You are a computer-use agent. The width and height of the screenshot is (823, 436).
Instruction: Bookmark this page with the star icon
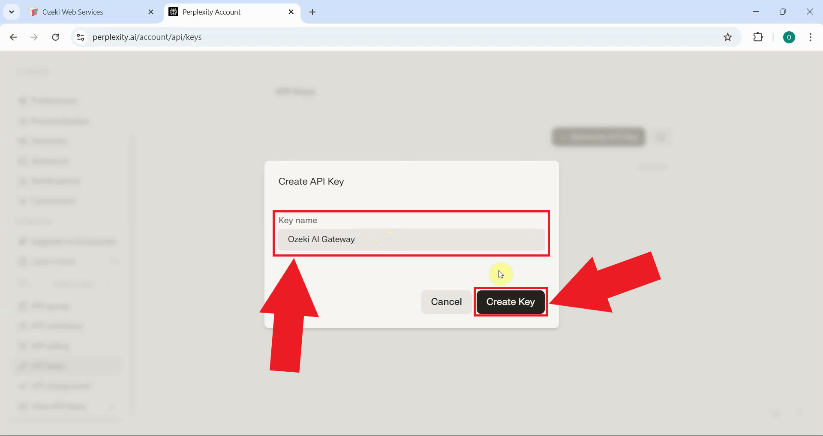tap(728, 37)
